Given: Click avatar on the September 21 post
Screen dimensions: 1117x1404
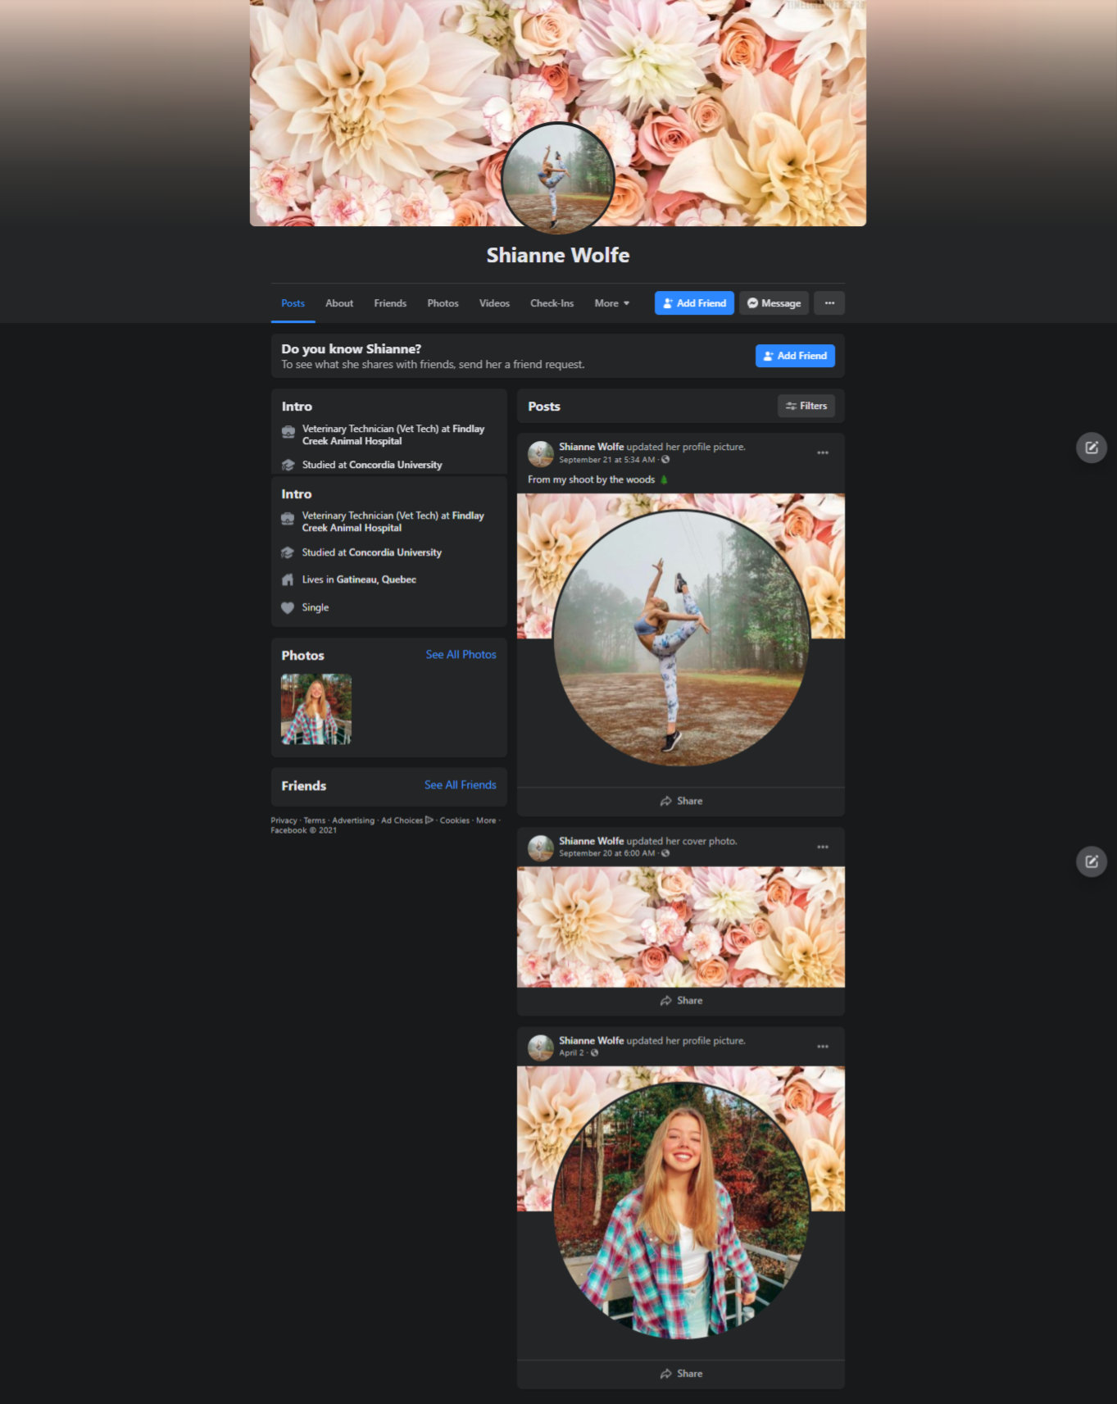Looking at the screenshot, I should 541,453.
